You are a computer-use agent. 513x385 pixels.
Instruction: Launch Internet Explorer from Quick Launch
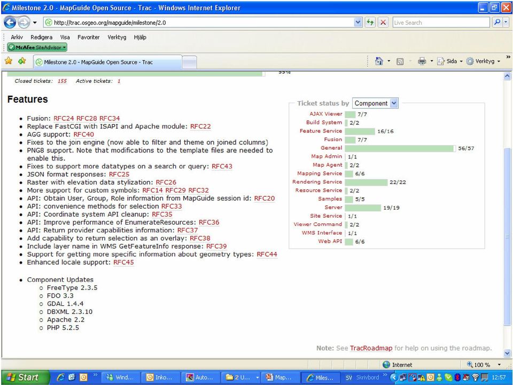[x=60, y=378]
